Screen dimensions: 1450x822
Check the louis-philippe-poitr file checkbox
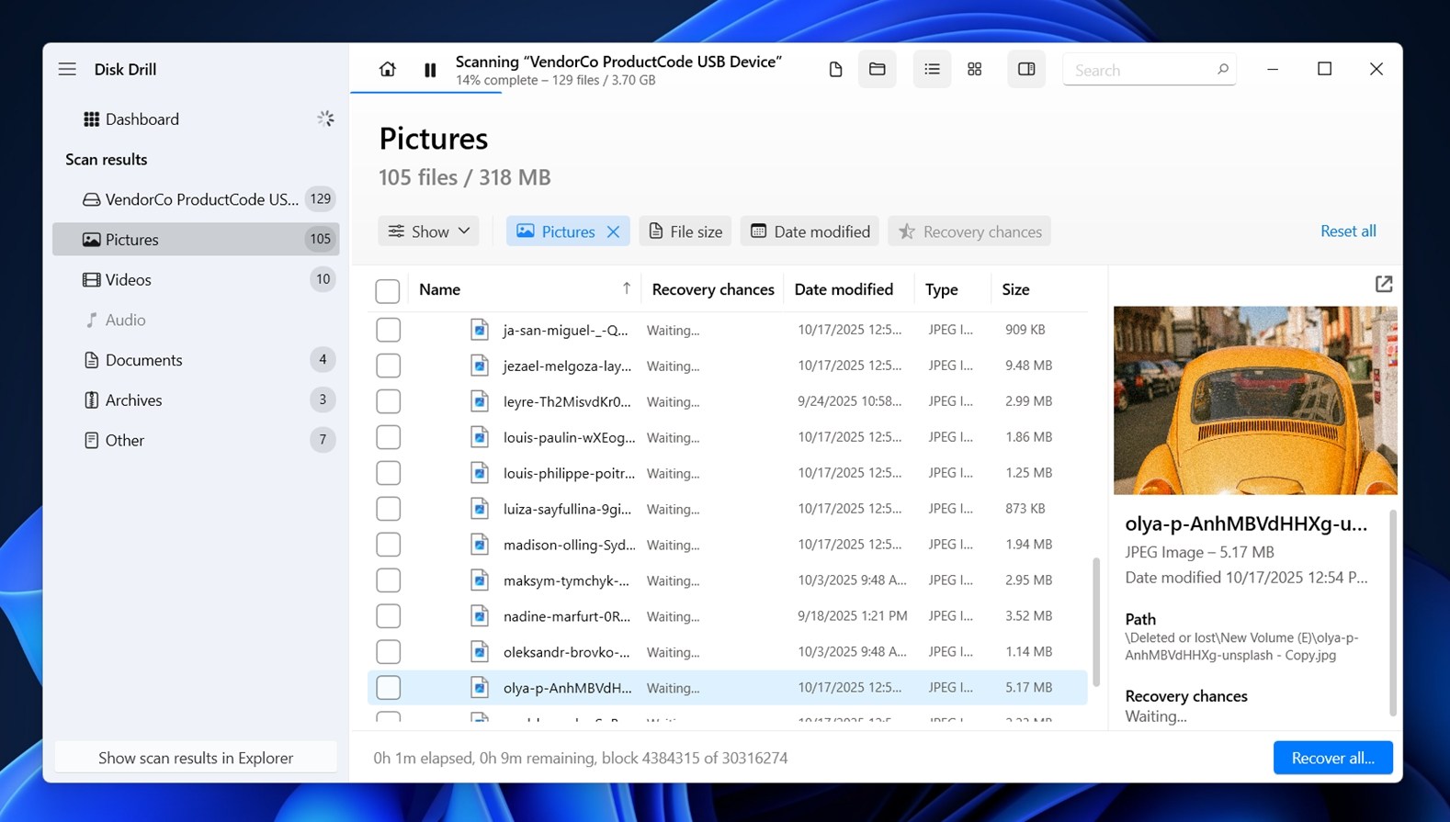click(x=388, y=473)
